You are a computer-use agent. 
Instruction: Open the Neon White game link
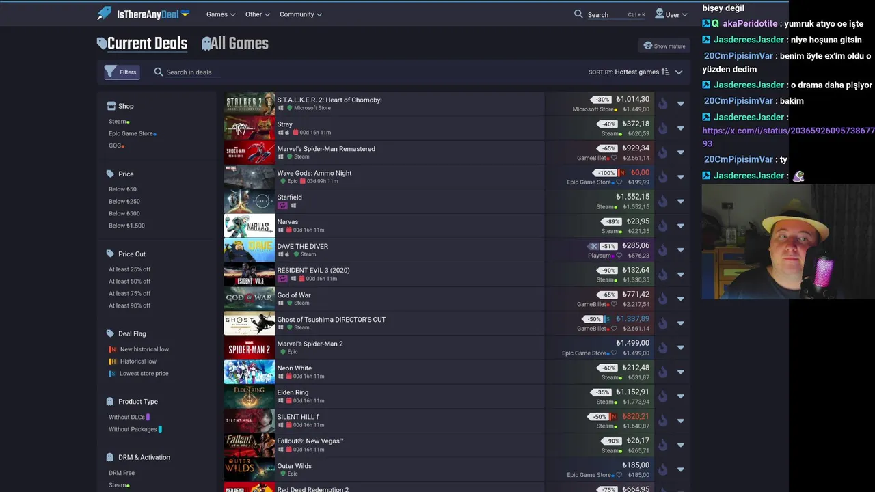(294, 368)
